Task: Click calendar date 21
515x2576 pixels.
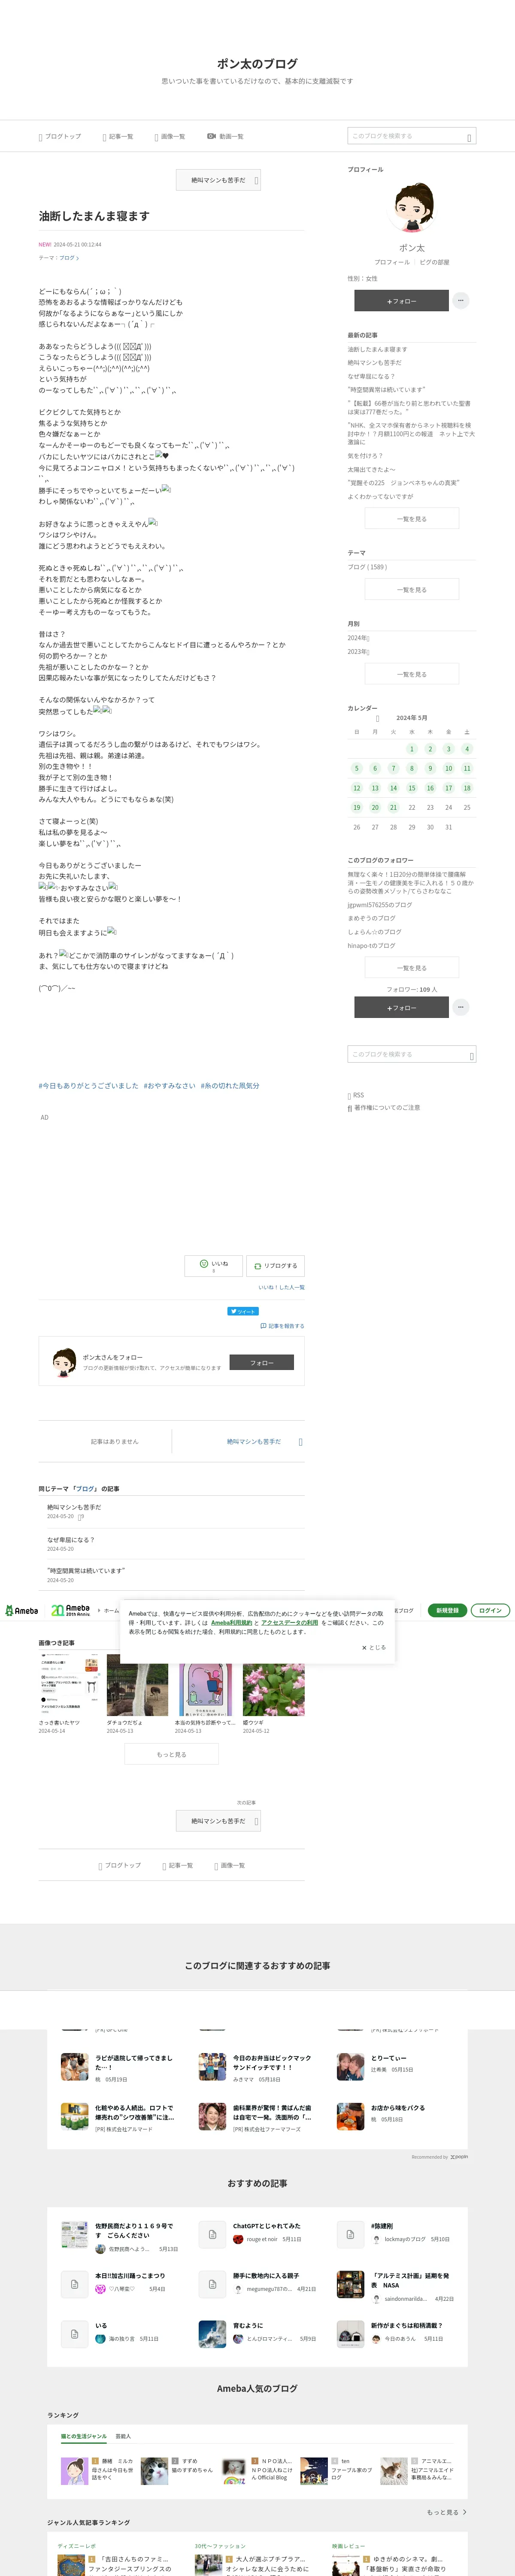Action: coord(393,807)
